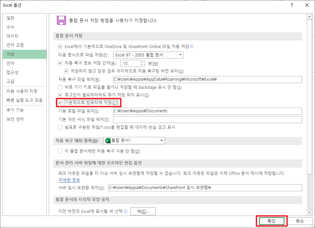Click the info icon beside 색 선택 label
315x228 pixels.
[126, 211]
